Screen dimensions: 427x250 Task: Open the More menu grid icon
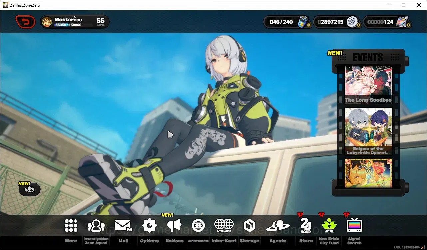pyautogui.click(x=71, y=226)
